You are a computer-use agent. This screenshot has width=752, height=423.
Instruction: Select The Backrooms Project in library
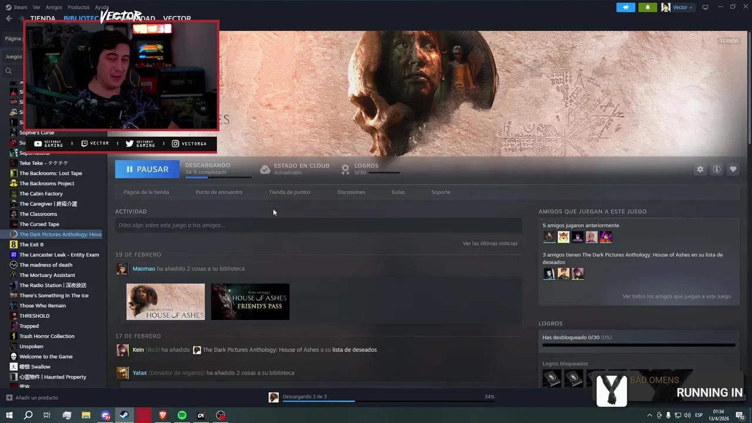[47, 183]
